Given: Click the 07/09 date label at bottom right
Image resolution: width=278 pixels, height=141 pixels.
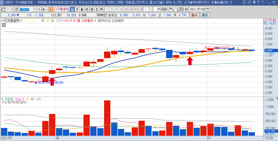Looking at the screenshot, I should (269, 138).
